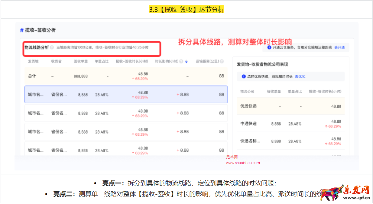The width and height of the screenshot is (373, 204).
Task: Click the info icon next to 选择优质快递 tip
Action: (243, 76)
